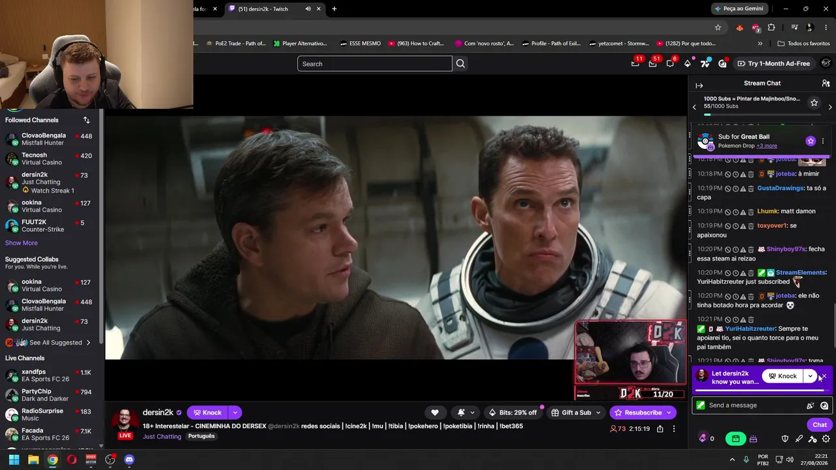The height and width of the screenshot is (470, 836).
Task: Mute the dersin2k Twitch tab audio
Action: [308, 8]
